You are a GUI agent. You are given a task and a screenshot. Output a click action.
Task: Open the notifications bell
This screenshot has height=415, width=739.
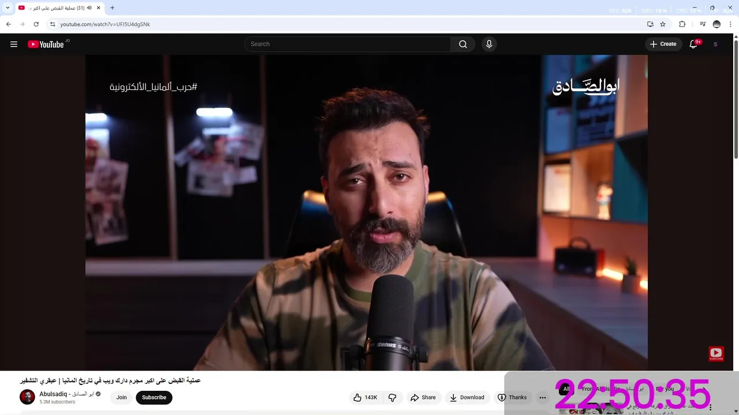pos(694,44)
